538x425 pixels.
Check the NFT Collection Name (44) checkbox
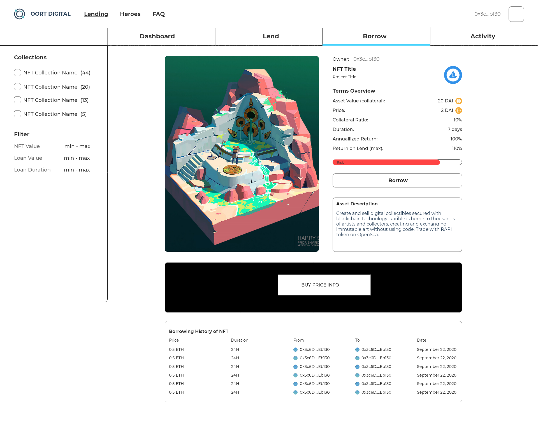tap(17, 73)
